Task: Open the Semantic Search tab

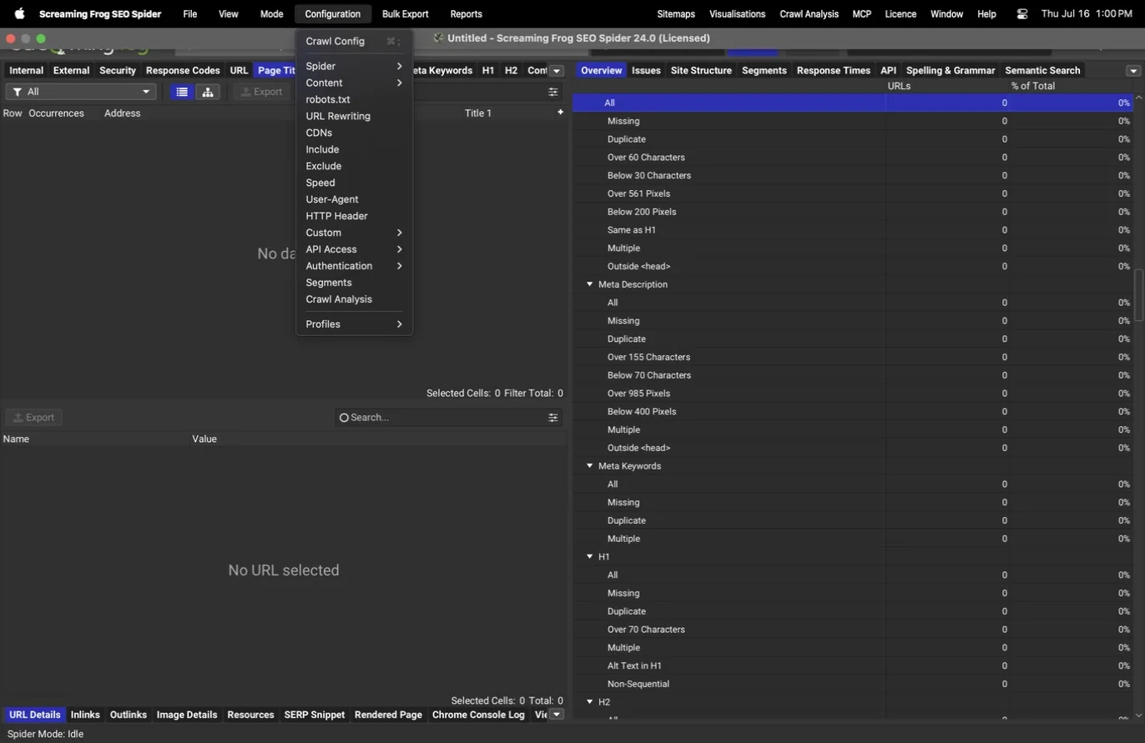Action: click(x=1042, y=71)
